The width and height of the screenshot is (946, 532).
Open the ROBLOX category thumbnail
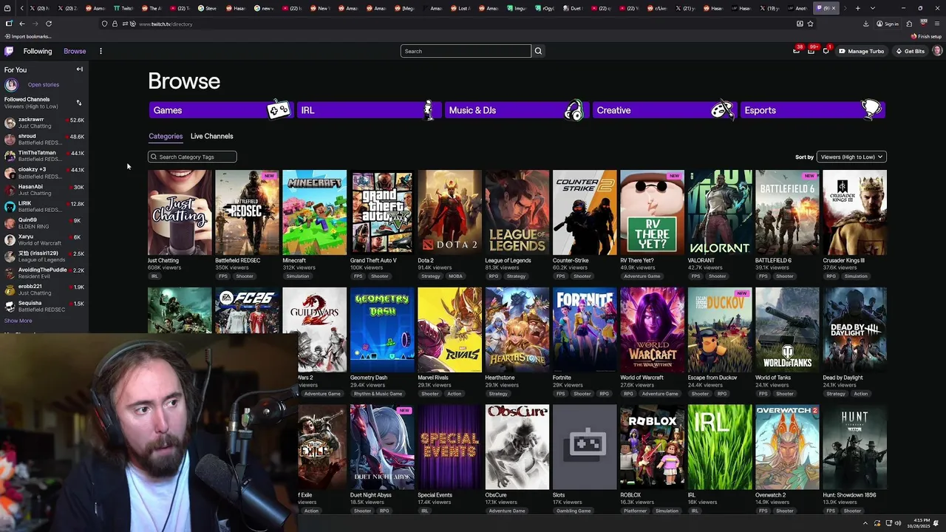(652, 447)
